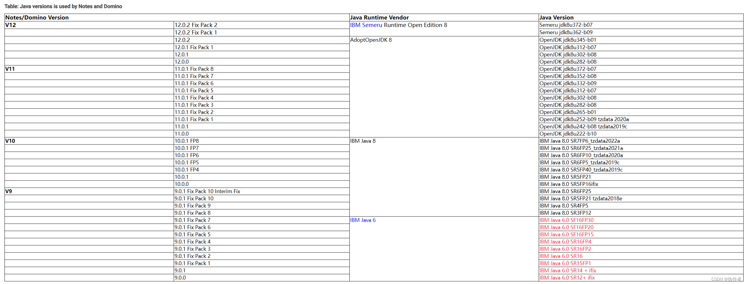Select OpenJDK jdk8u352-b08 version text

568,76
